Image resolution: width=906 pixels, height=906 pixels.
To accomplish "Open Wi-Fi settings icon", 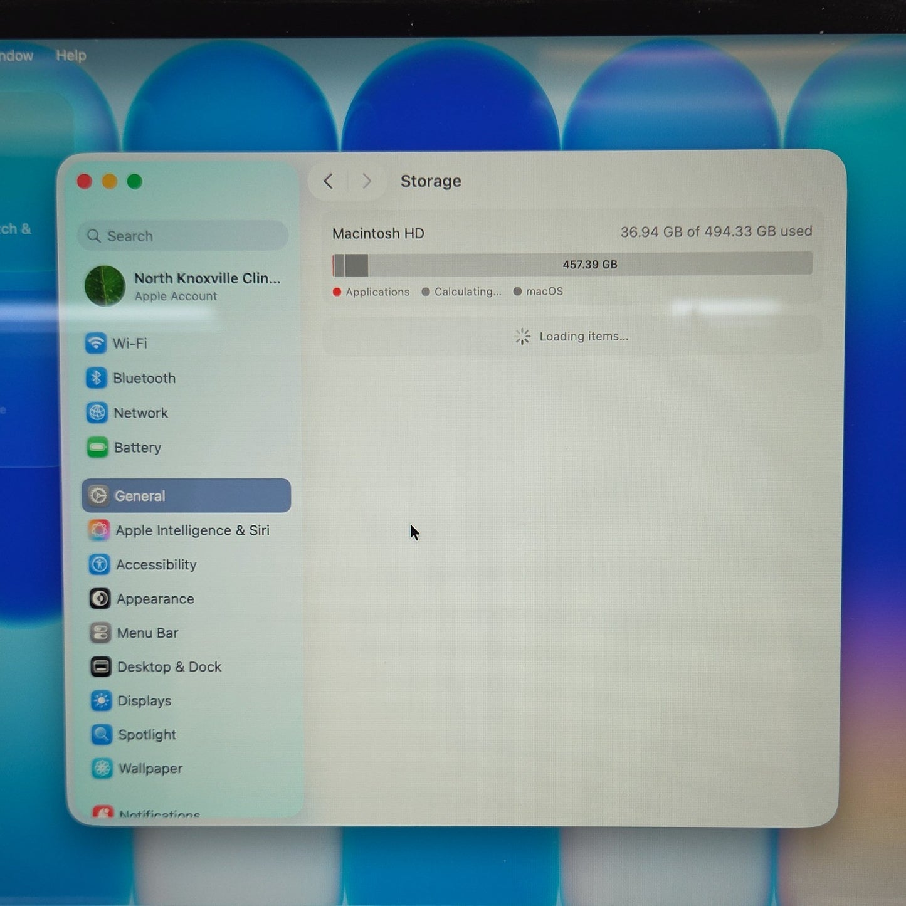I will (x=96, y=343).
